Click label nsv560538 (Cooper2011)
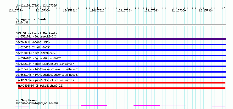Screen dimensions: 233x109 pyautogui.click(x=33, y=42)
